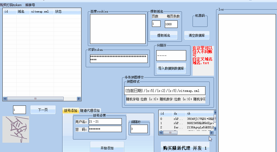Click the 用户名 input field

point(105,121)
